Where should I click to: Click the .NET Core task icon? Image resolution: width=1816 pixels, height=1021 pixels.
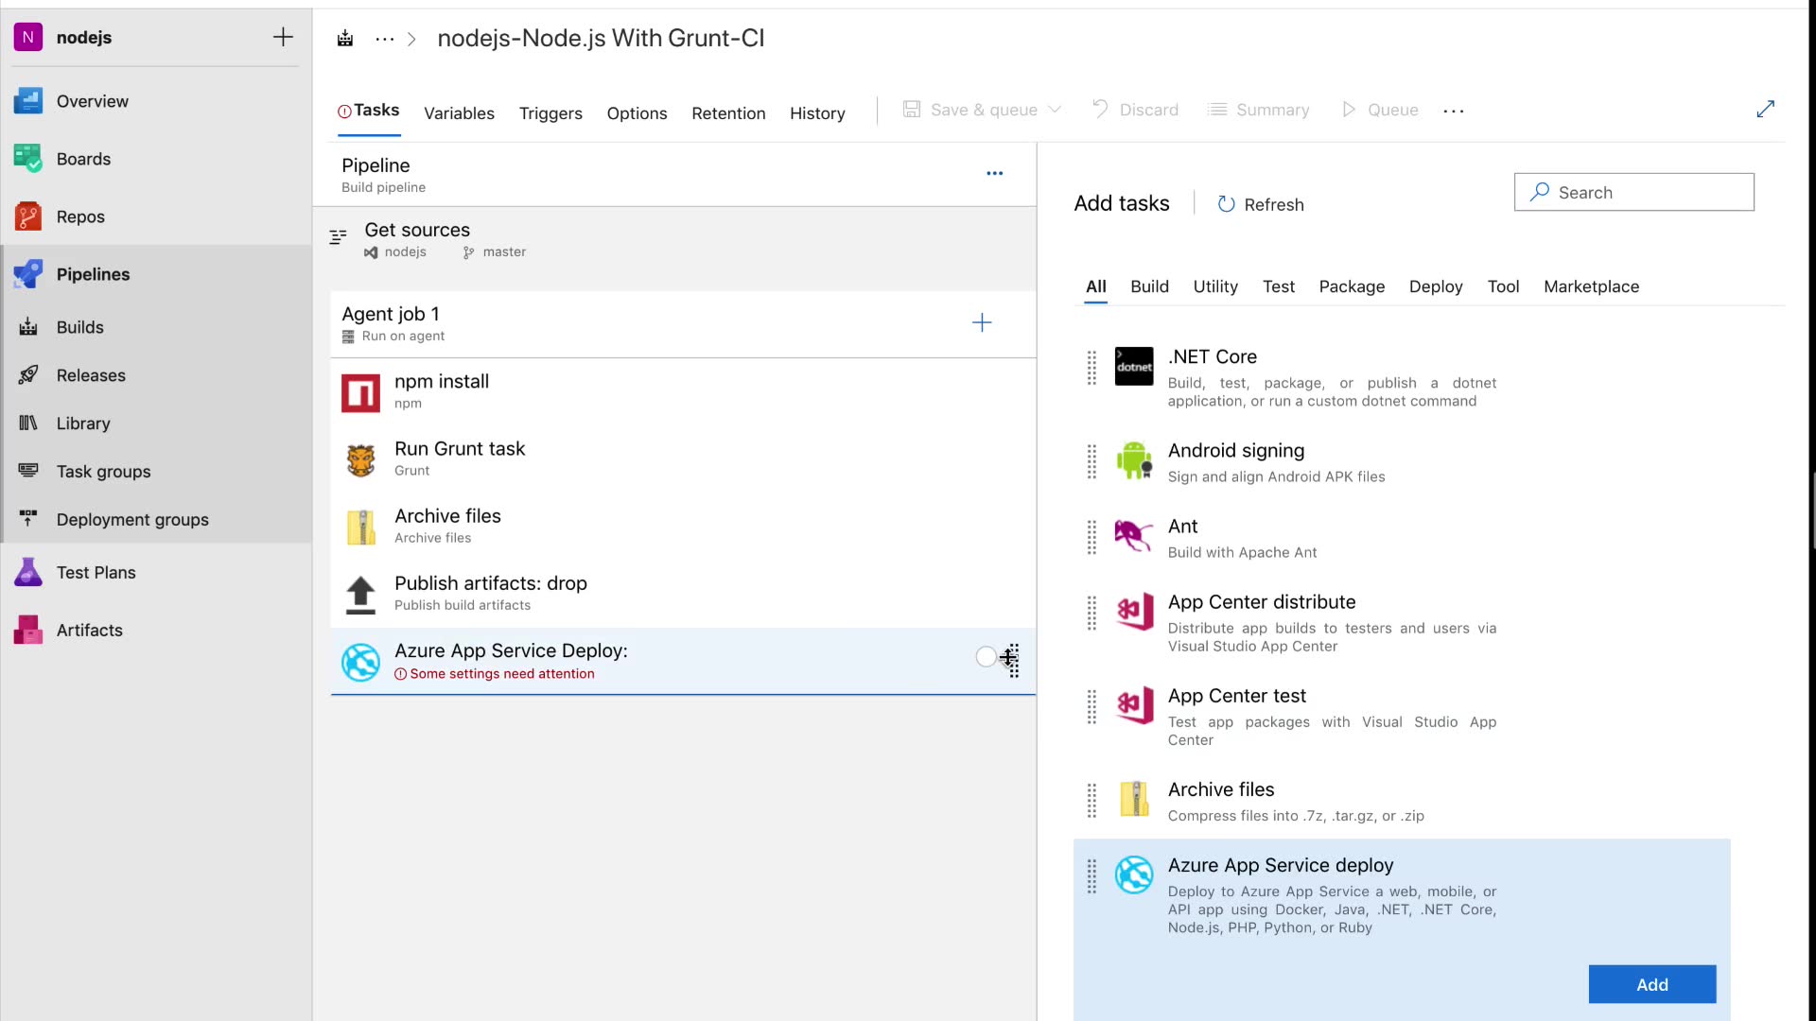1133,367
